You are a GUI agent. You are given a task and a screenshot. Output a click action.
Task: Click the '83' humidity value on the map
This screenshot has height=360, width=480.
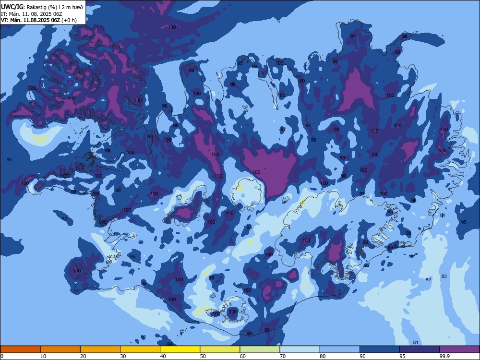point(444,276)
